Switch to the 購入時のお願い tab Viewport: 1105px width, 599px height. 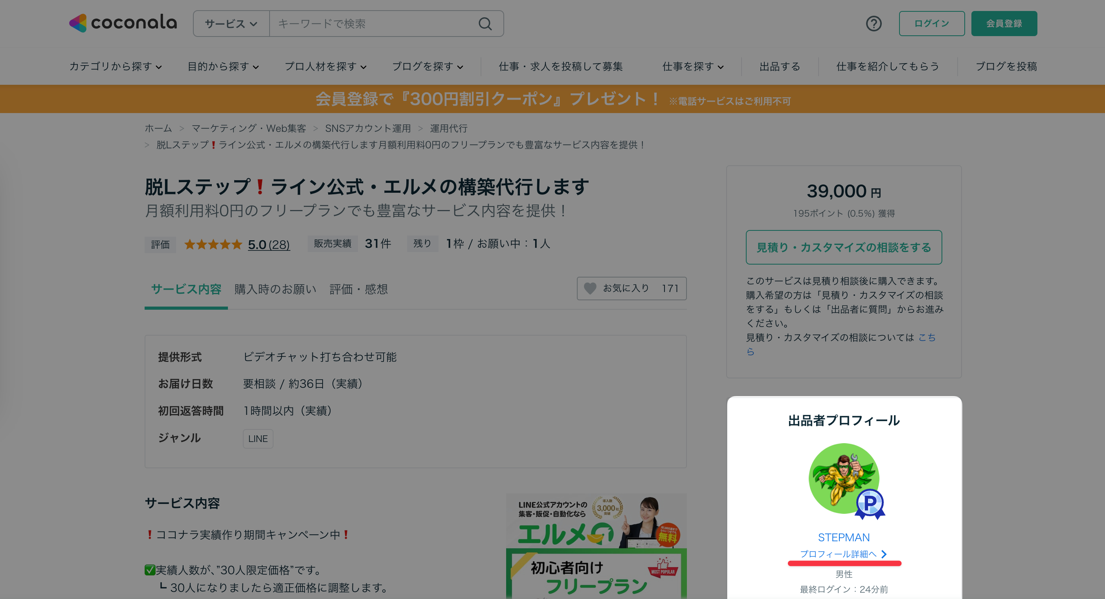pyautogui.click(x=275, y=289)
